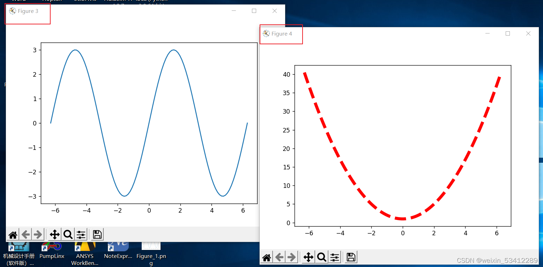Select the Figure_1.png desktop file
Screen dimensions: 543x267
click(x=151, y=254)
